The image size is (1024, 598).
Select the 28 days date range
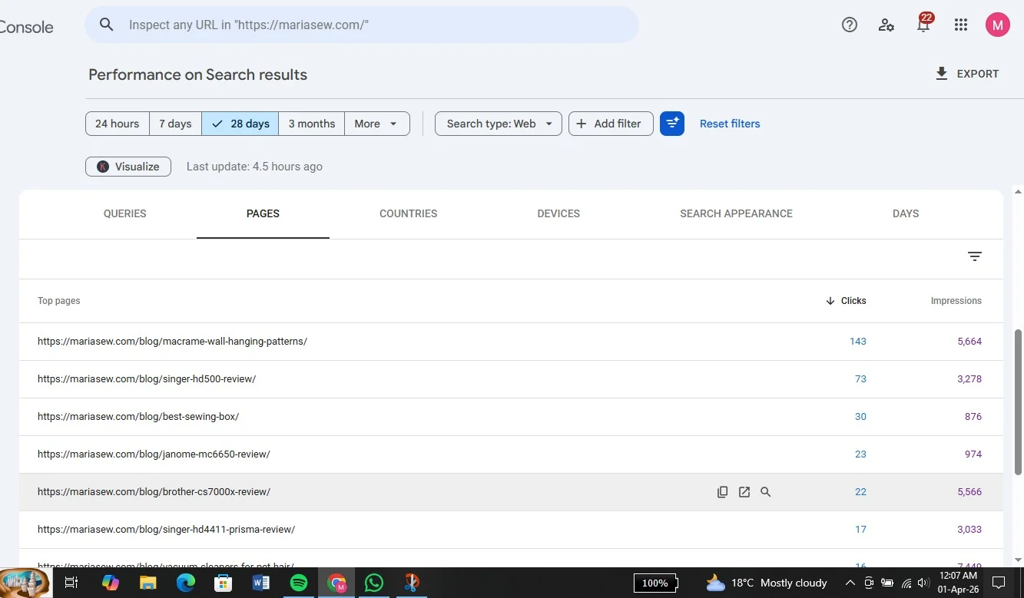[x=240, y=124]
